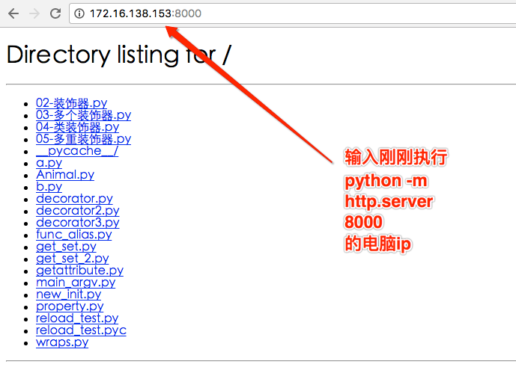This screenshot has height=376, width=516.
Task: Open the Animal.py file link
Action: (x=65, y=175)
